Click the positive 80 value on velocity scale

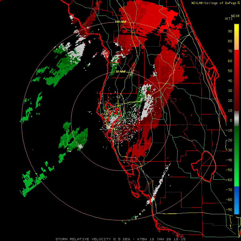(x=230, y=41)
